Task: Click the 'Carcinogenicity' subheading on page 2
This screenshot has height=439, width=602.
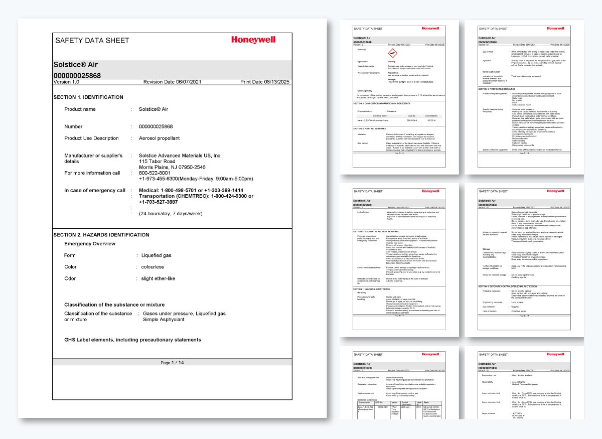Action: pyautogui.click(x=365, y=91)
